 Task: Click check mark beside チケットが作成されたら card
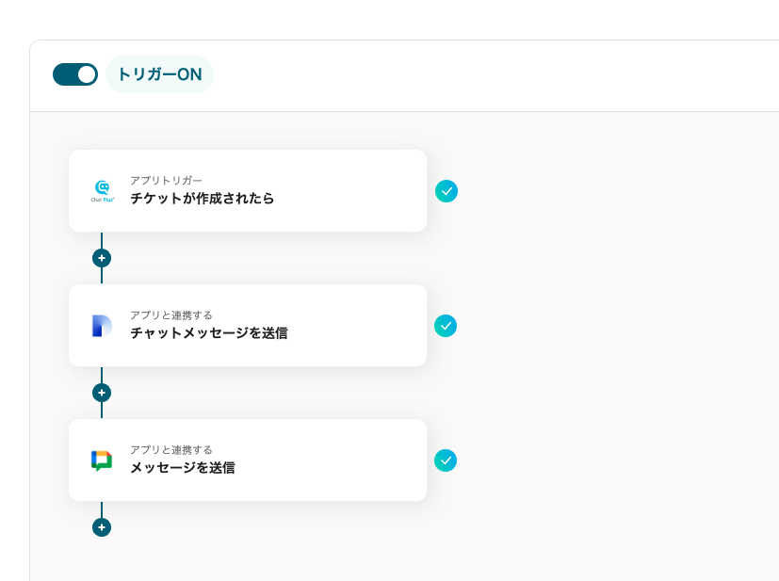(446, 191)
